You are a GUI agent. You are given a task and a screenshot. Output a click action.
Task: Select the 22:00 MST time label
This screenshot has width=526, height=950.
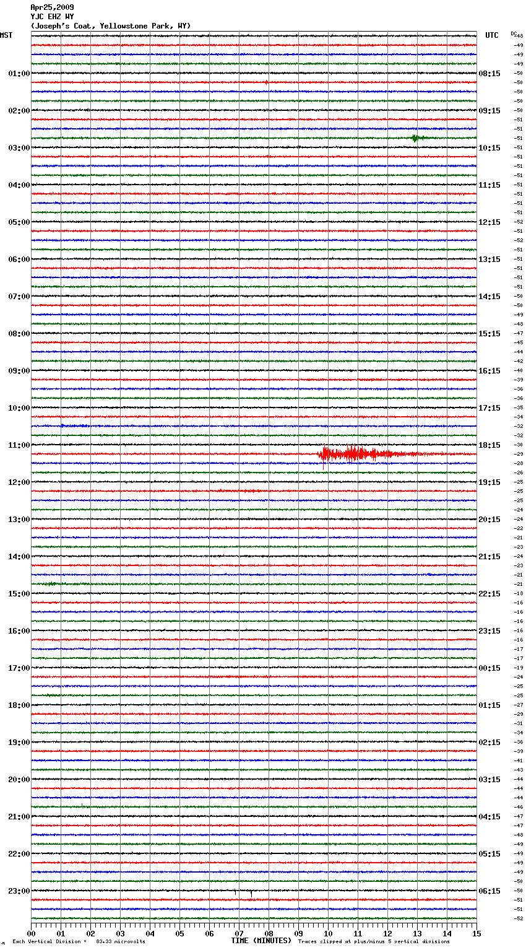19,854
